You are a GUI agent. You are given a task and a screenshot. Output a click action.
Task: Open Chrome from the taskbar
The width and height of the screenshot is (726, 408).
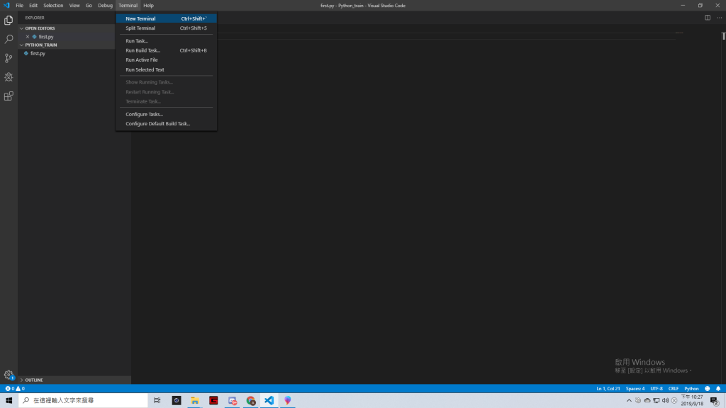pos(251,401)
